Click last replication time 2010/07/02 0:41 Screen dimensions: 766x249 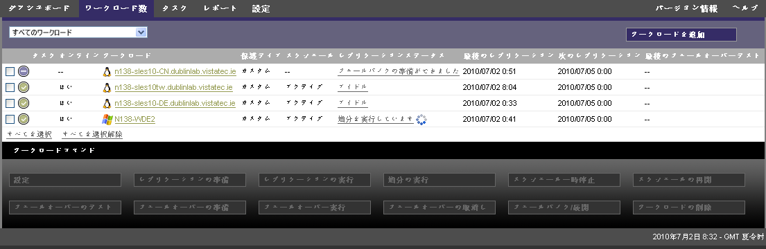[489, 119]
